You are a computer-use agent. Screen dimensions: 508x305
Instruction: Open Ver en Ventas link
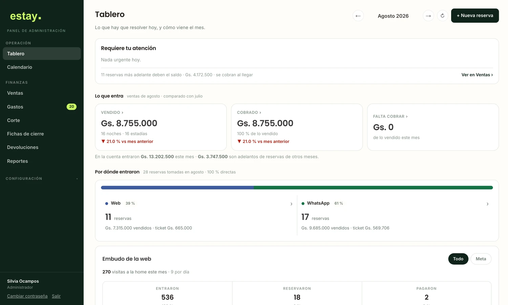point(477,75)
